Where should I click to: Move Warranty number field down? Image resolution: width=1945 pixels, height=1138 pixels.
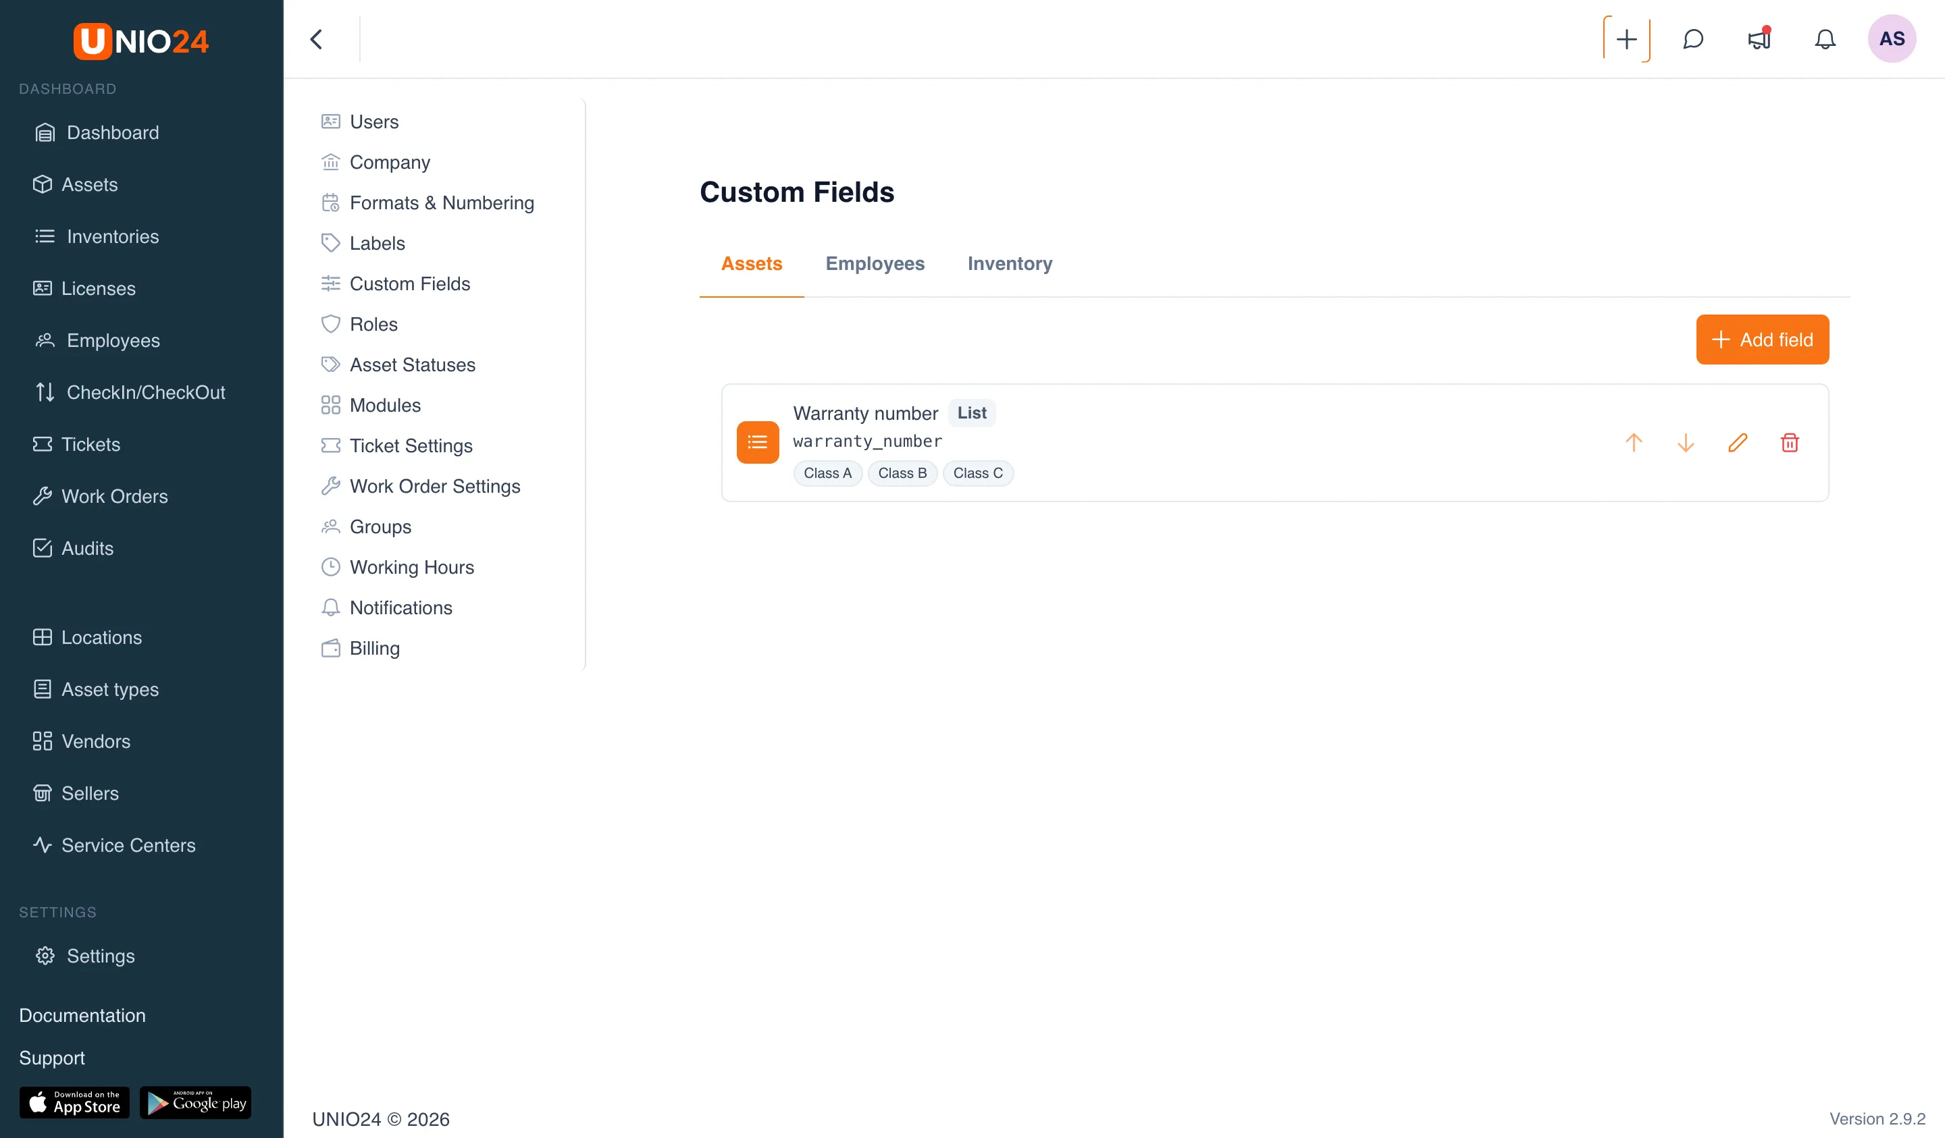1686,443
